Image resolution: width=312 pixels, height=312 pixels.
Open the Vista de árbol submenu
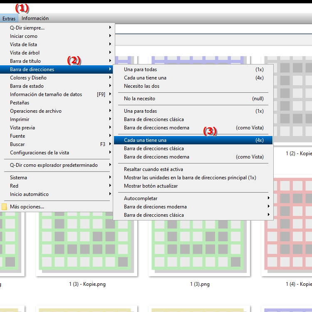click(56, 53)
